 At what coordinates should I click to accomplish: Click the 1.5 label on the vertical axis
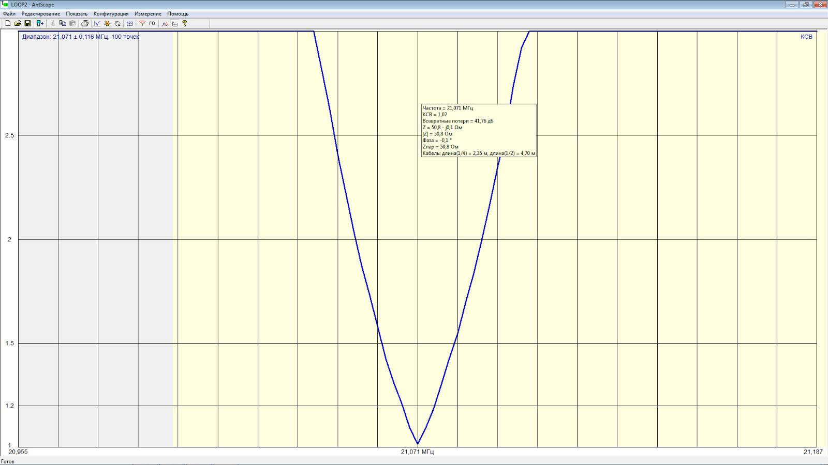[9, 344]
